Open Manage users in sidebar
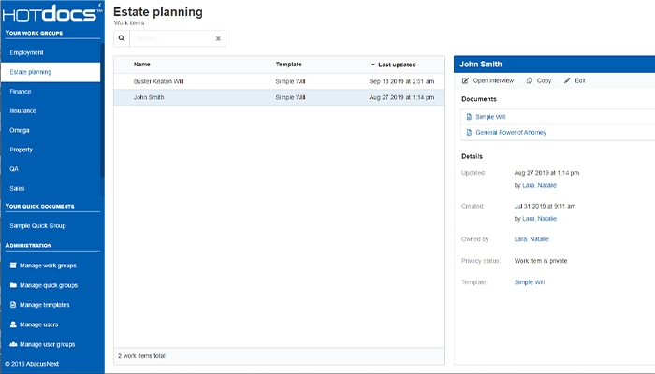The height and width of the screenshot is (374, 655). (x=39, y=324)
